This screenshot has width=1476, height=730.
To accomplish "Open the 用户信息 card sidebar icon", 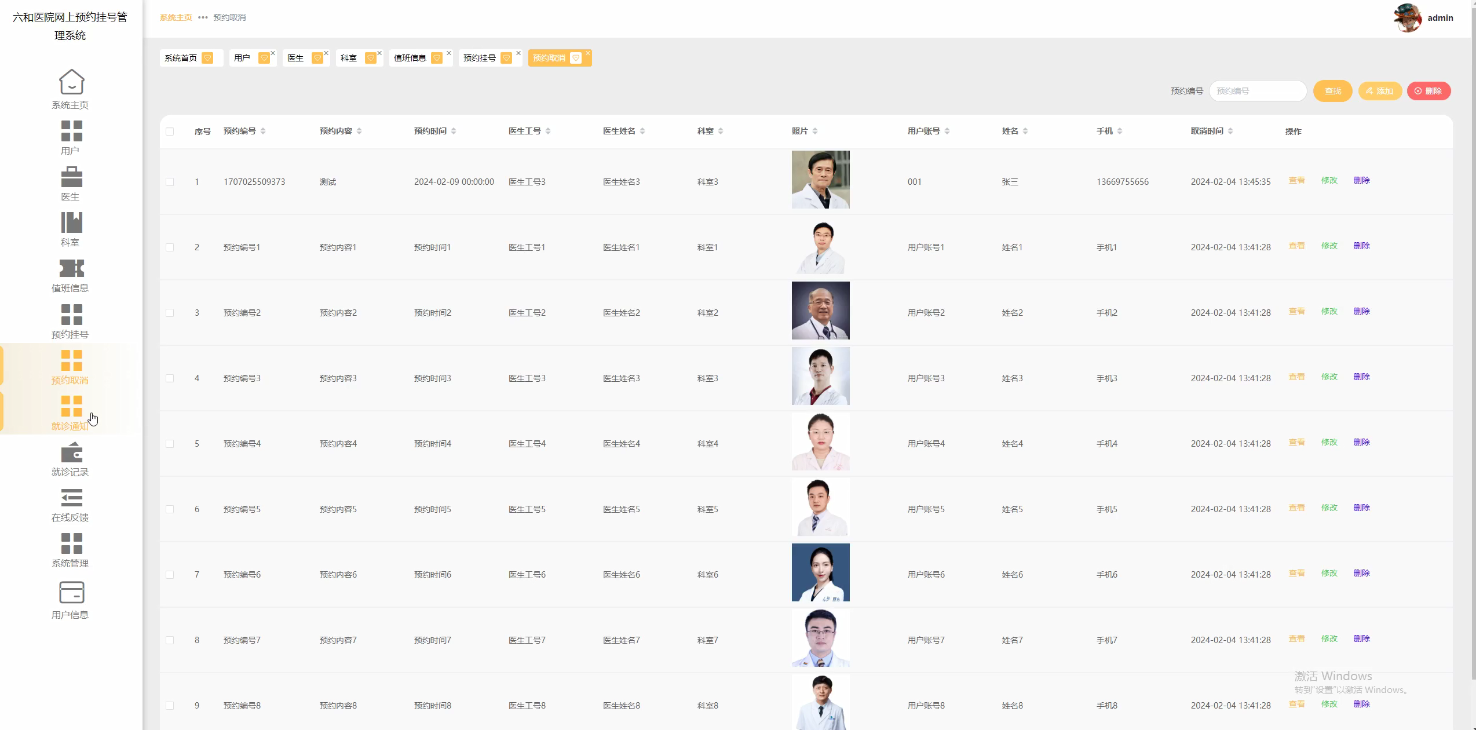I will pos(71,592).
